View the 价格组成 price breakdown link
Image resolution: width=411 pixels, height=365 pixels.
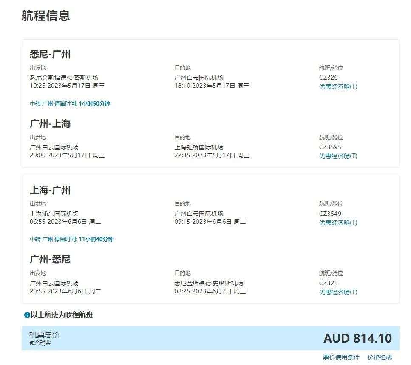[380, 357]
